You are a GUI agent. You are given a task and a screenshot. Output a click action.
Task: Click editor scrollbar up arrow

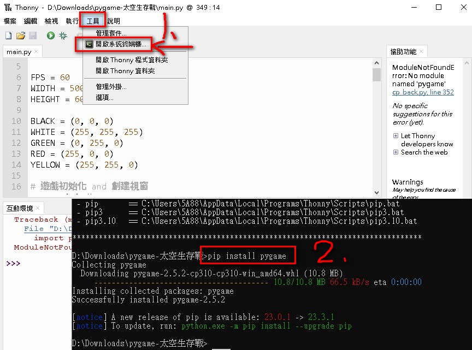pos(376,63)
